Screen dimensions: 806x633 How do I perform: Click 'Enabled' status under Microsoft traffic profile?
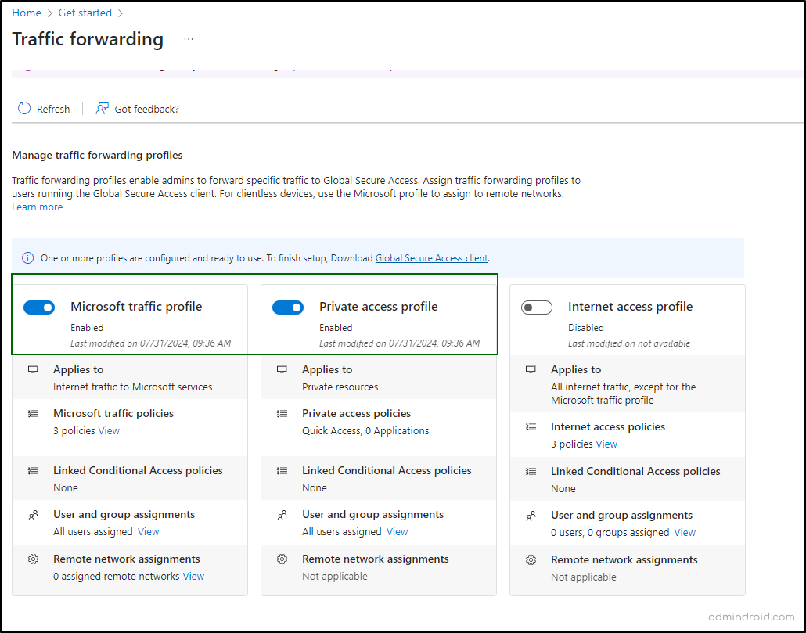click(87, 328)
